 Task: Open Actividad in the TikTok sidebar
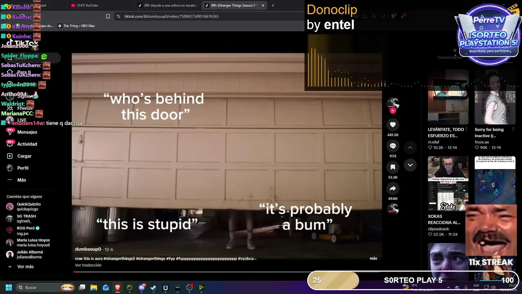tap(27, 144)
